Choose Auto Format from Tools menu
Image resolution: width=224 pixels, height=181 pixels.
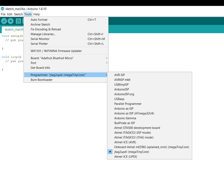66,20
